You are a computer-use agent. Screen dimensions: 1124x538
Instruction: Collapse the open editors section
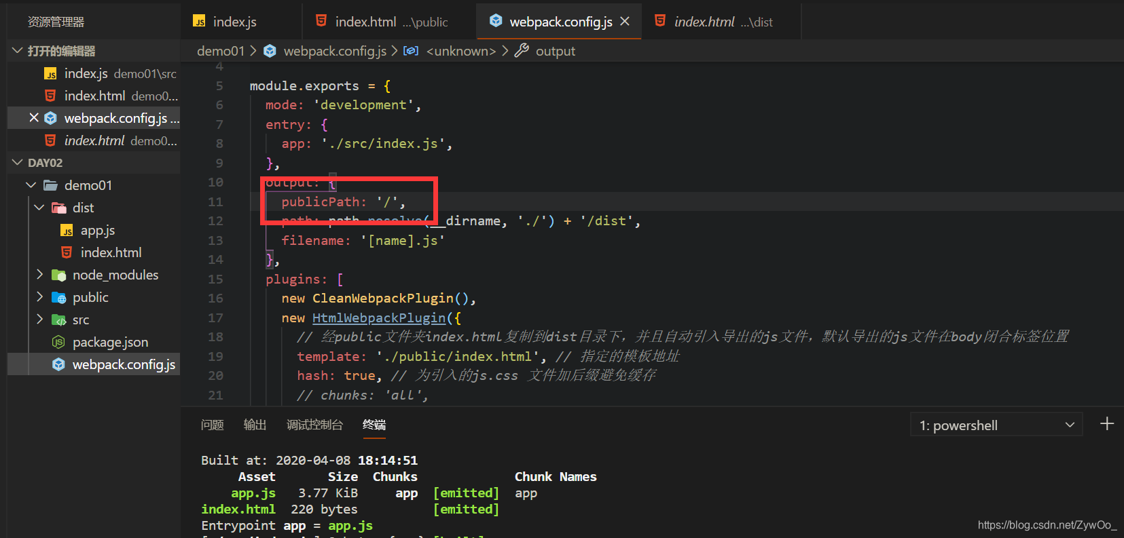[x=18, y=50]
